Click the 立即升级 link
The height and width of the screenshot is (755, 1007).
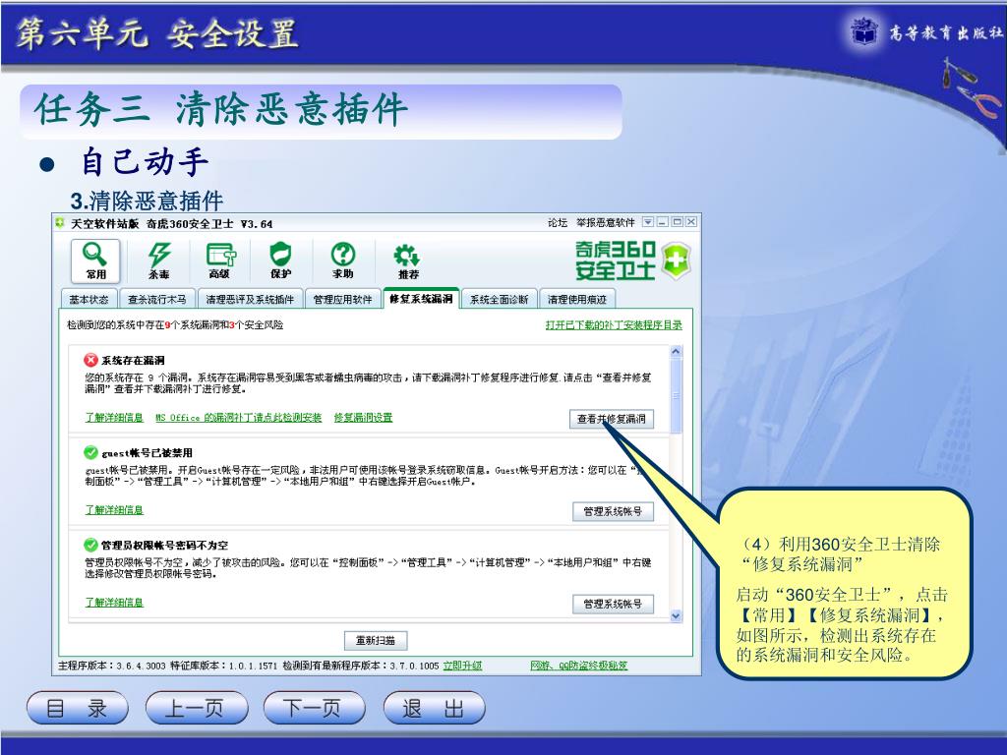462,666
